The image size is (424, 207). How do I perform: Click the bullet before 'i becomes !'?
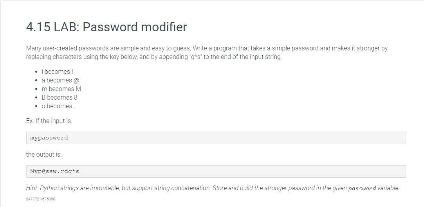pyautogui.click(x=36, y=72)
